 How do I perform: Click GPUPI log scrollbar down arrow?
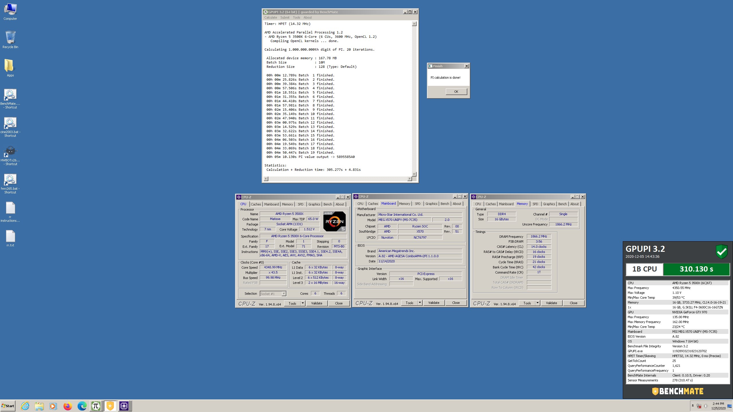pyautogui.click(x=414, y=174)
